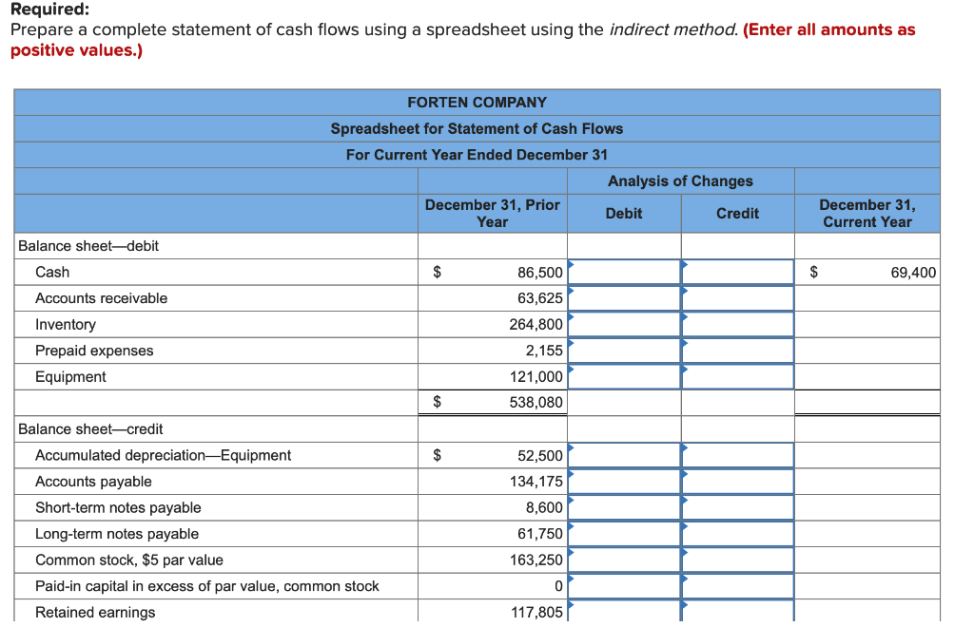Image resolution: width=974 pixels, height=627 pixels.
Task: Click the Credit cell for Cash
Action: [x=738, y=273]
